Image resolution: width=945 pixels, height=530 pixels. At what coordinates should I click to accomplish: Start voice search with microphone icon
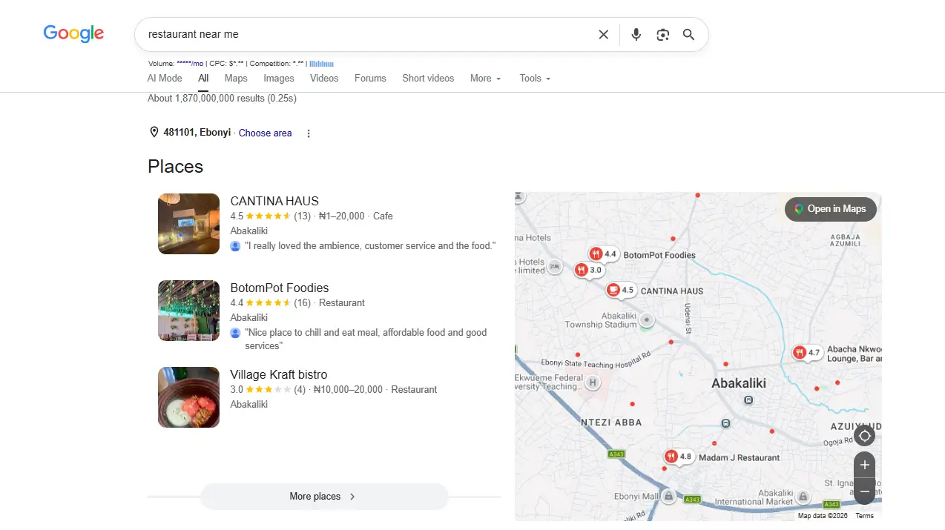click(x=636, y=34)
